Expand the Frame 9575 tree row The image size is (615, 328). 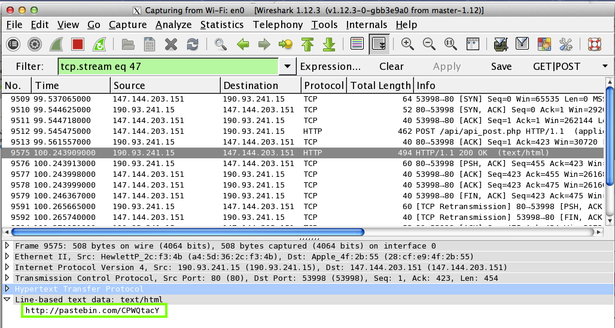click(x=7, y=246)
